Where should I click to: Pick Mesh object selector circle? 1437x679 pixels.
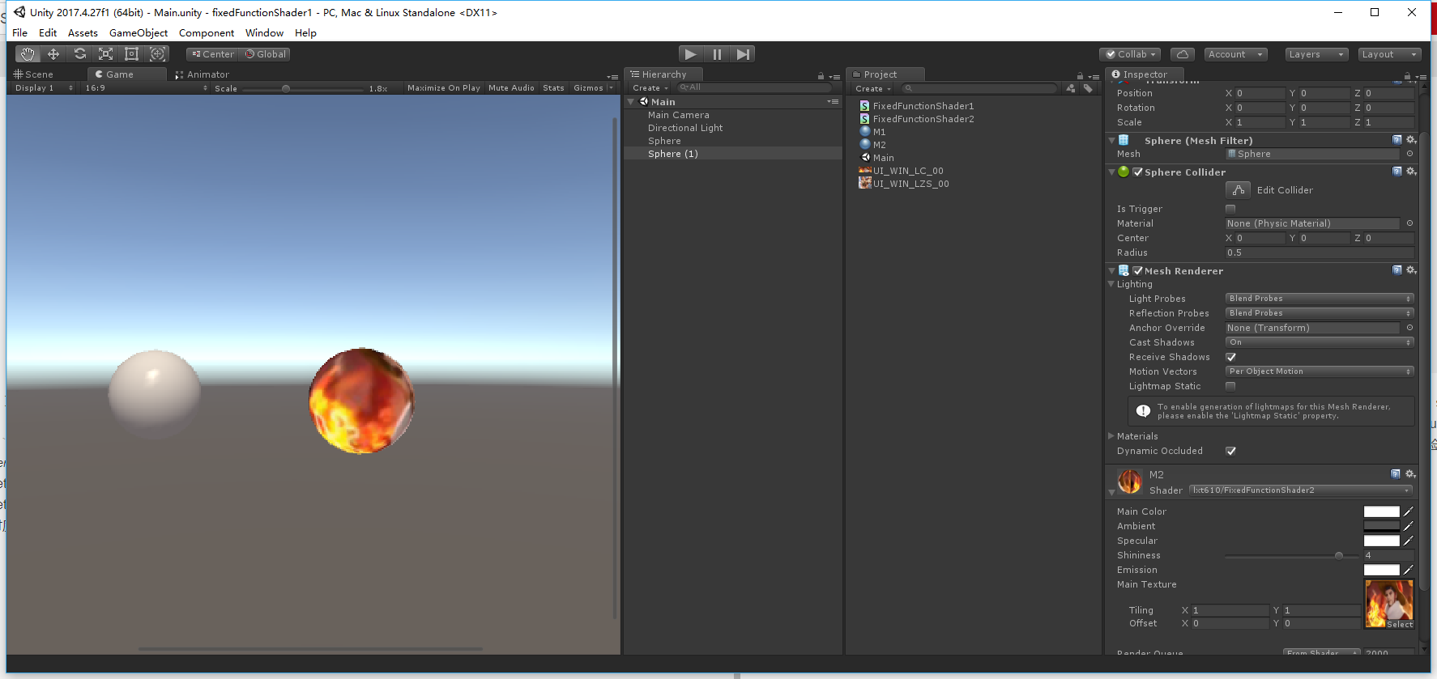pos(1409,154)
